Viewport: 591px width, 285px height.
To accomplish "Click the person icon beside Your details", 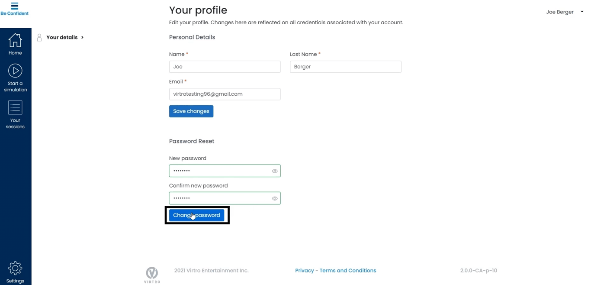I will tap(39, 38).
